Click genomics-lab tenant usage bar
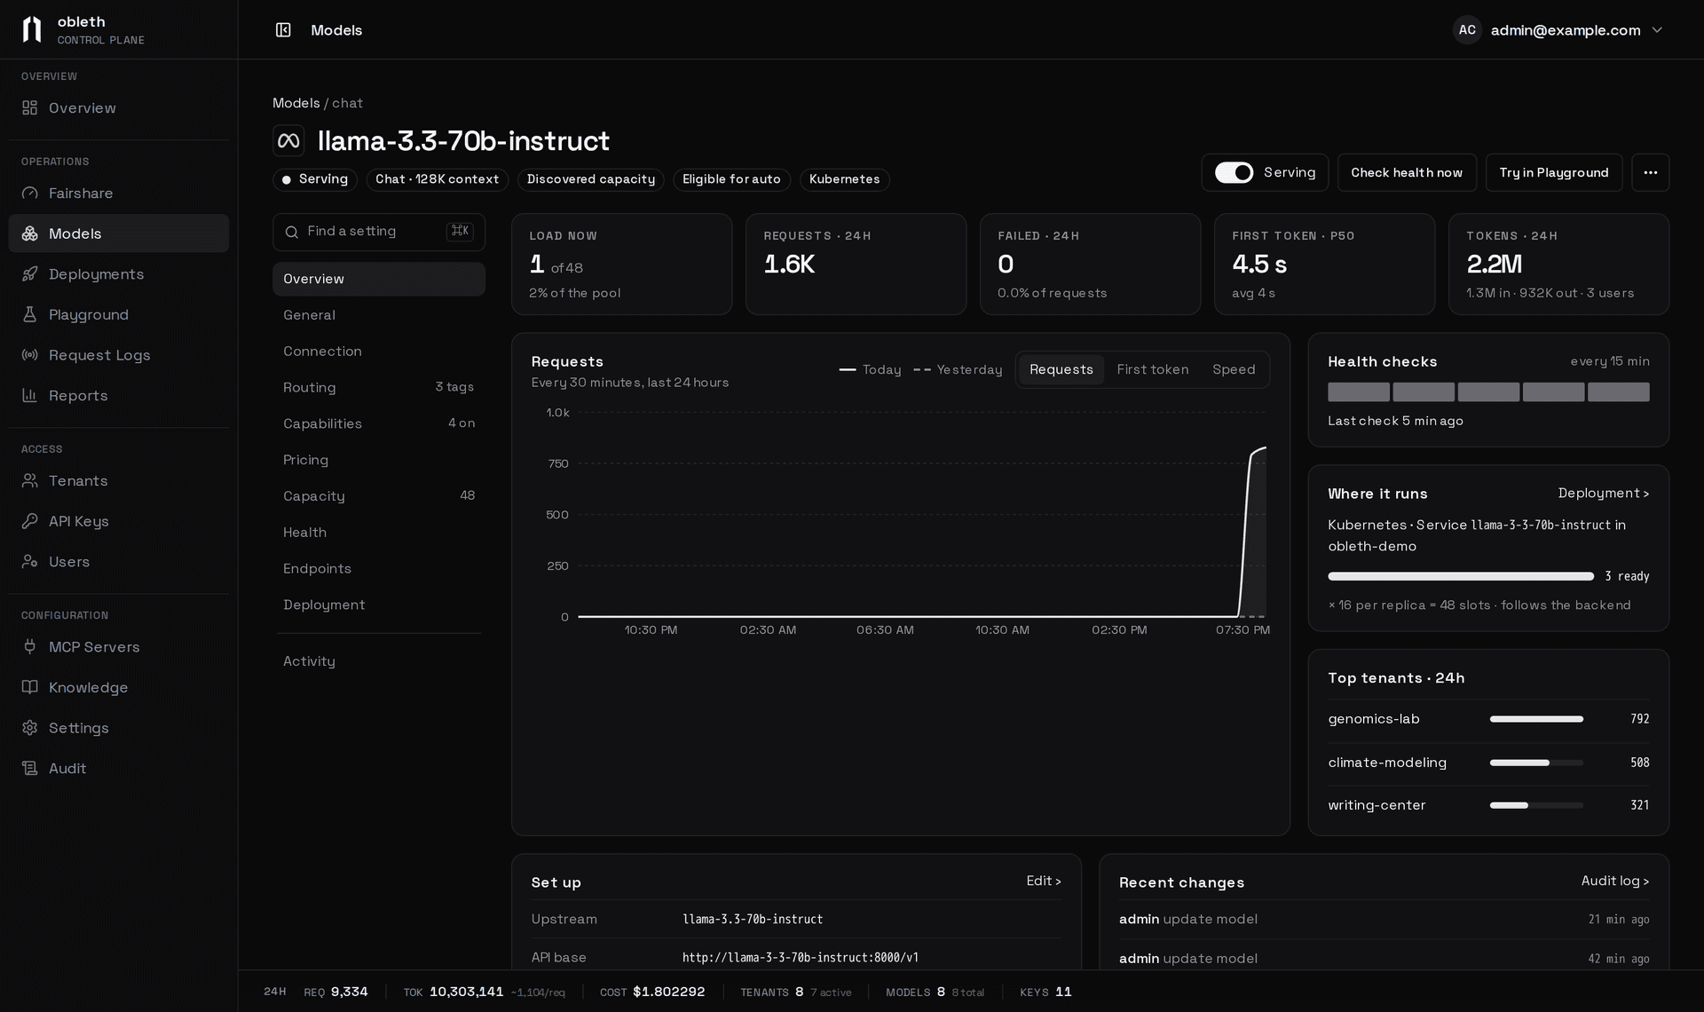The width and height of the screenshot is (1704, 1012). (1536, 720)
